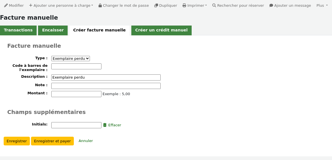Open the Type dropdown for invoice
This screenshot has width=332, height=160.
click(x=70, y=59)
